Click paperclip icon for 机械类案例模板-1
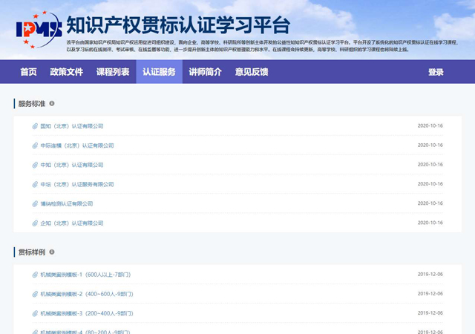Viewport: 475px width, 334px height. point(35,275)
